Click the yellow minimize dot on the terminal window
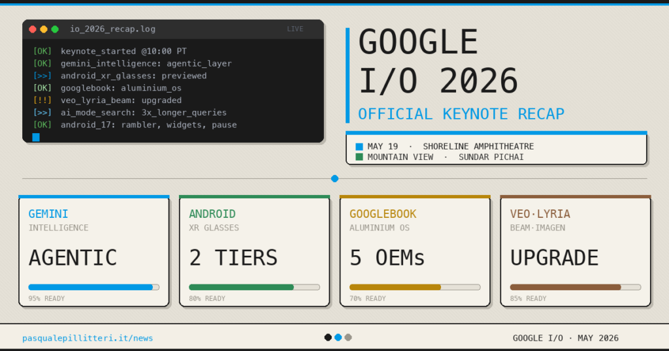Viewport: 669px width, 351px height. [44, 29]
